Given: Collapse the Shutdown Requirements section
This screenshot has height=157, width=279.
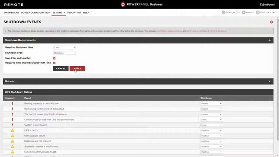Looking at the screenshot, I should tap(269, 40).
